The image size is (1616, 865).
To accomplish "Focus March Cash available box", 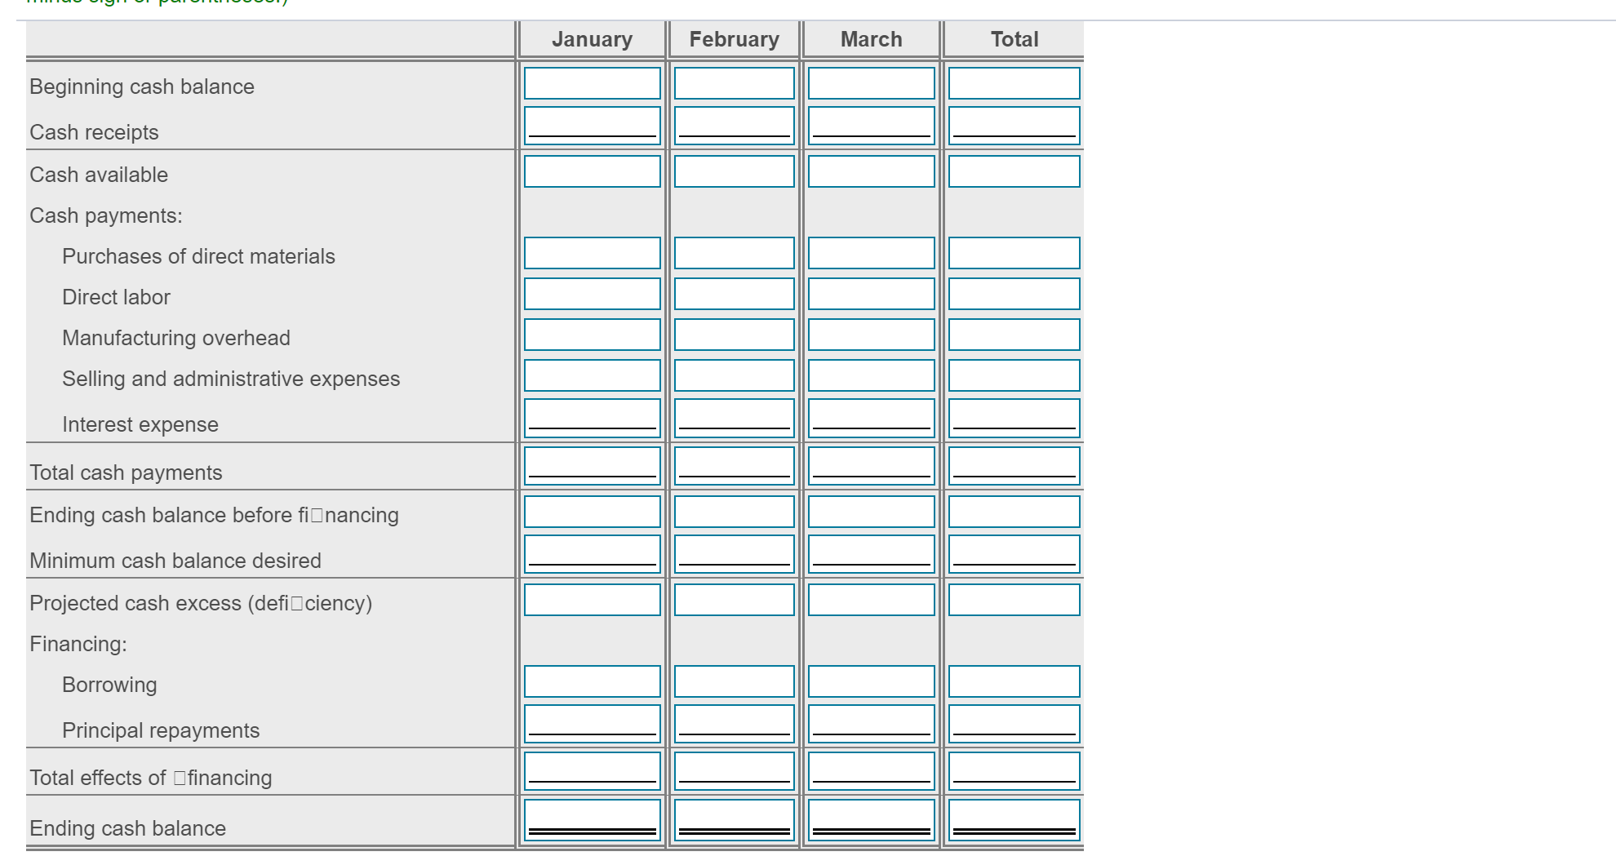I will (871, 171).
